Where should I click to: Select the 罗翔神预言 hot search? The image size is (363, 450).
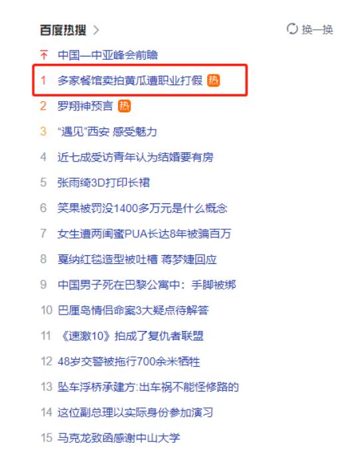(x=85, y=106)
